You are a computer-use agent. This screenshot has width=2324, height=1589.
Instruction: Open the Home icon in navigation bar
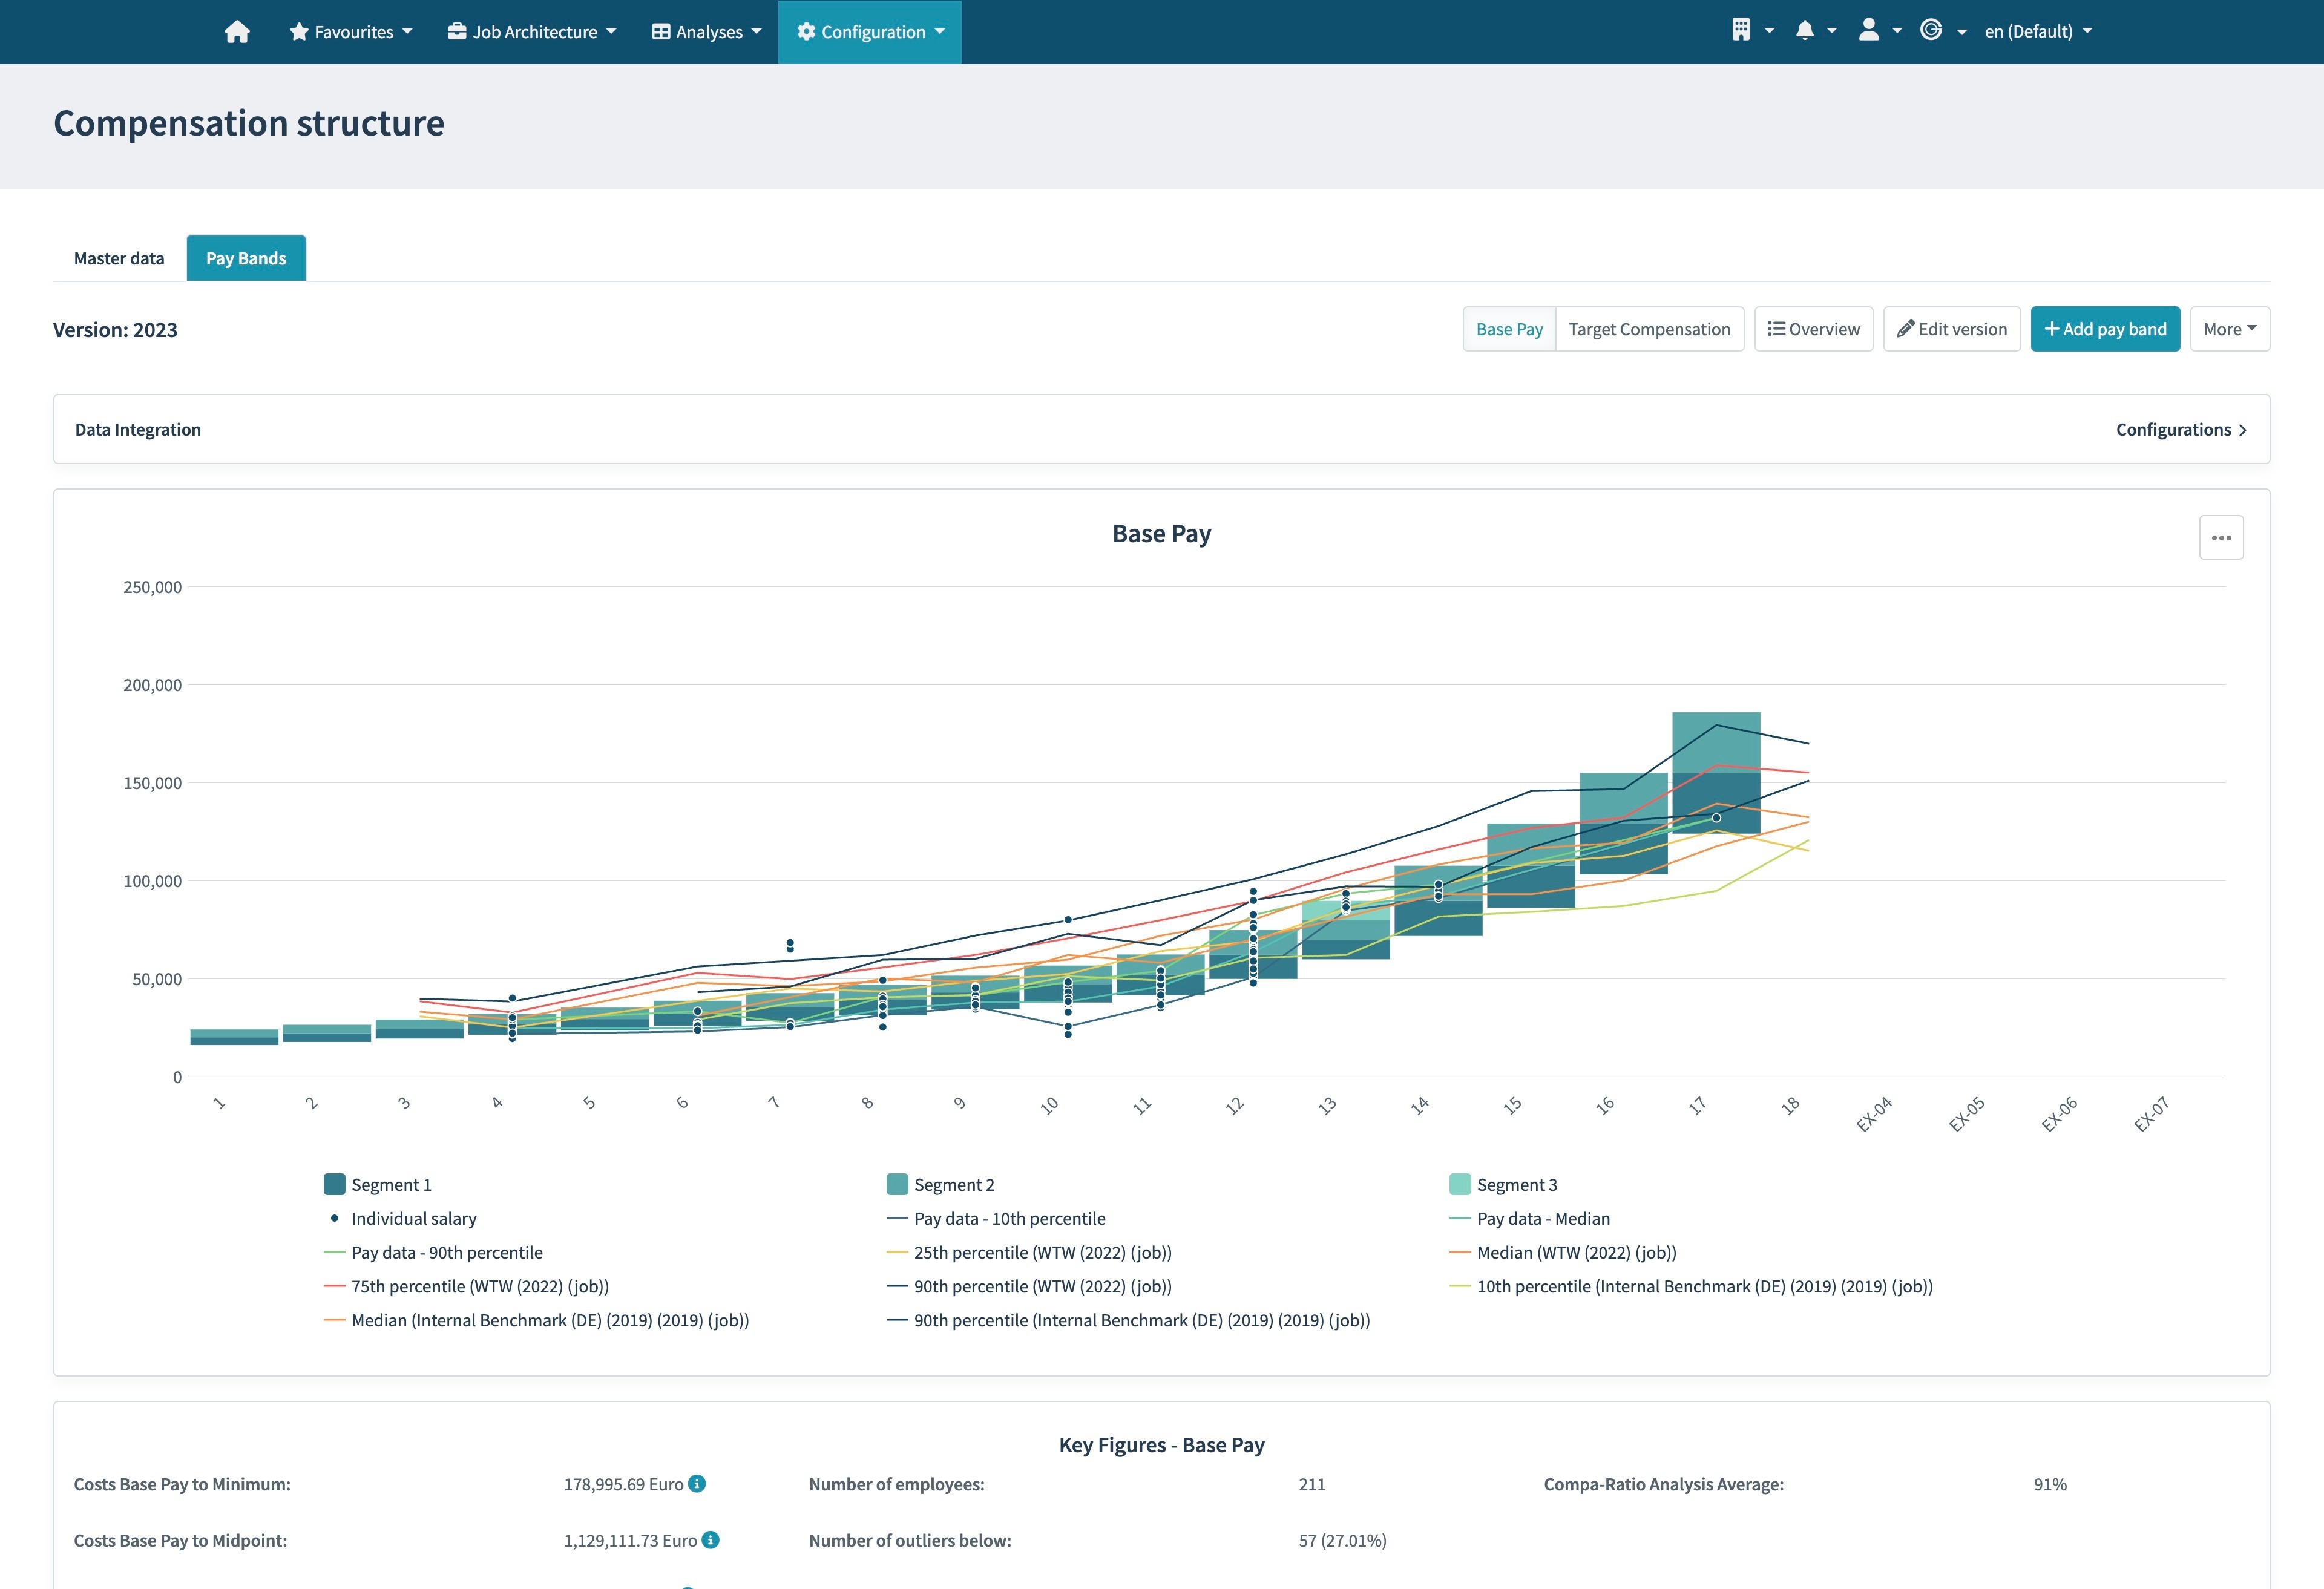pos(237,31)
